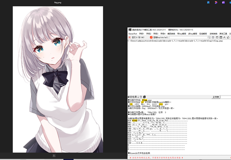Click the Binwalk文件包含检测 line
The height and width of the screenshot is (160, 231).
click(139, 153)
